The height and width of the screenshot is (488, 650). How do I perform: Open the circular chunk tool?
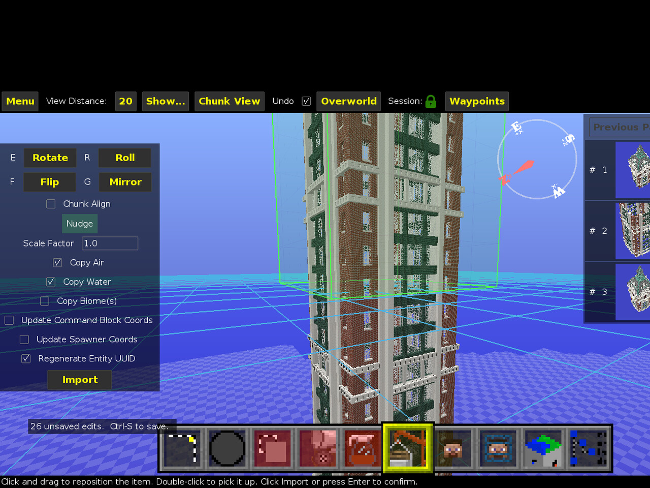[227, 448]
